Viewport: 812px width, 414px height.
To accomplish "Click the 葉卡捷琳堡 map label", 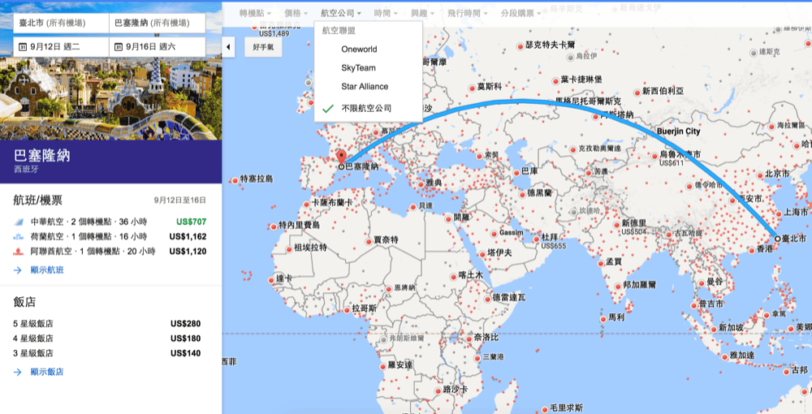I will pyautogui.click(x=582, y=80).
